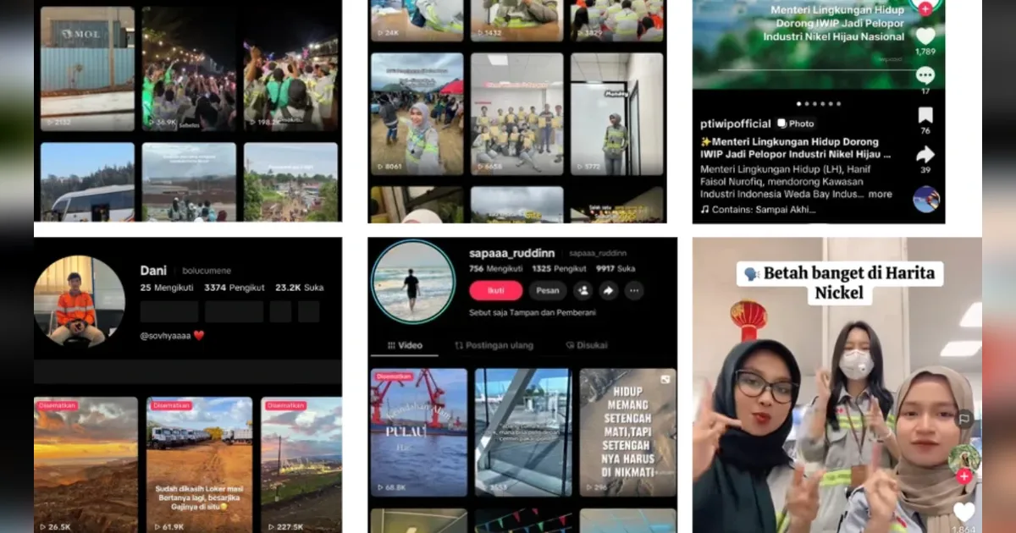Open the airport window video on sapaaa_ruddinn profile

523,432
